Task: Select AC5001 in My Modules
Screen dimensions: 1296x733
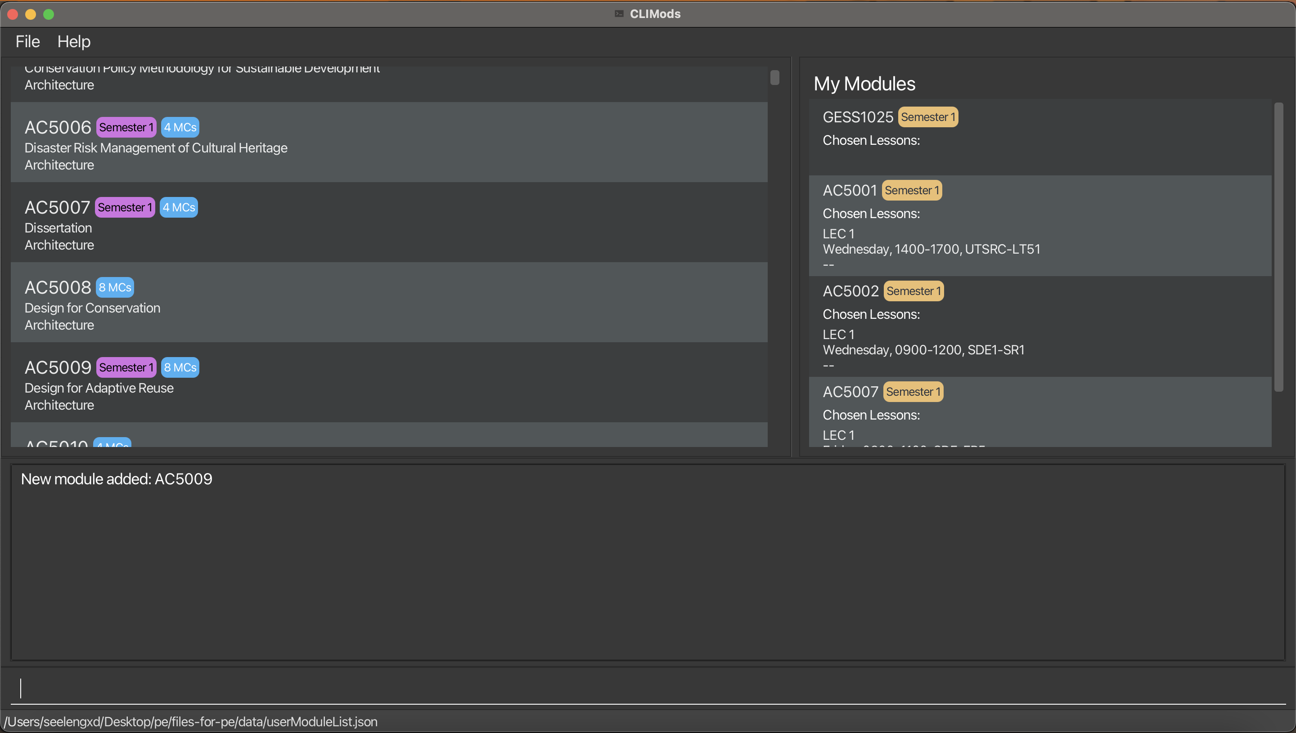Action: point(1039,226)
